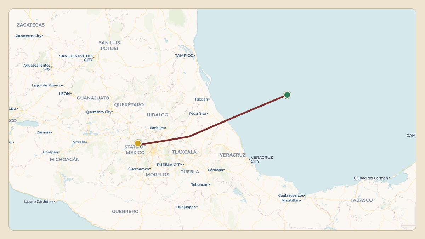425x239 pixels.
Task: Select the Zacatecas City label
Action: [28, 36]
